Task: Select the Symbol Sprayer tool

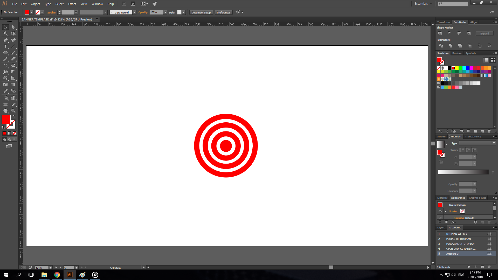Action: (x=5, y=98)
